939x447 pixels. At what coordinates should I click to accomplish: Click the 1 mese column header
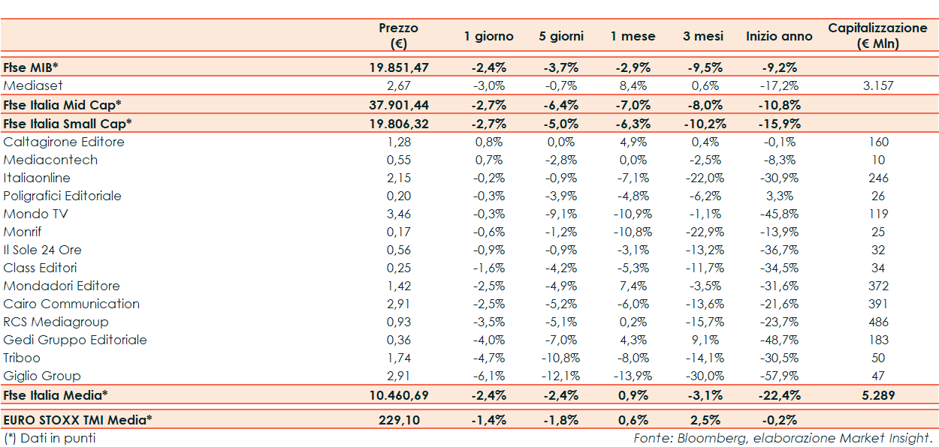633,36
